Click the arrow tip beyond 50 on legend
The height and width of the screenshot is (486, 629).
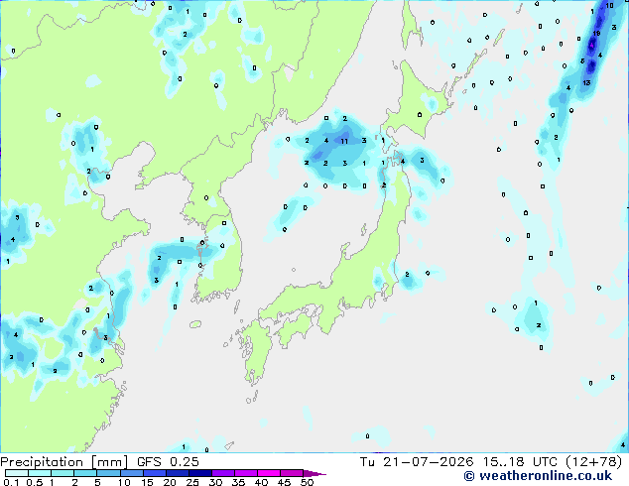(x=314, y=473)
